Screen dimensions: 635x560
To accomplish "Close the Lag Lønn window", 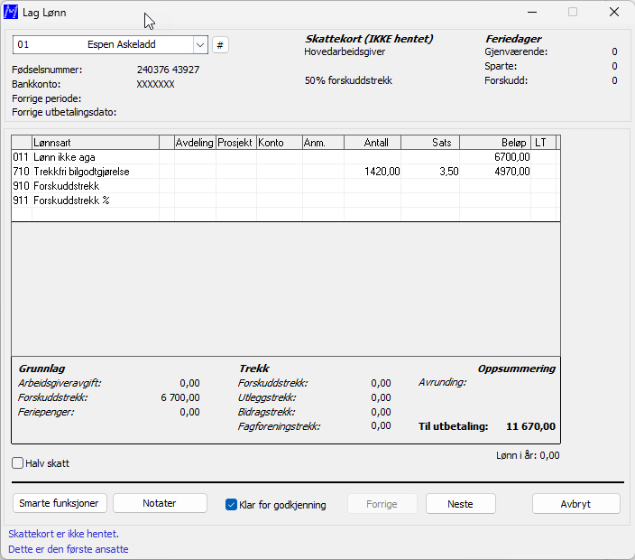I will click(x=614, y=12).
